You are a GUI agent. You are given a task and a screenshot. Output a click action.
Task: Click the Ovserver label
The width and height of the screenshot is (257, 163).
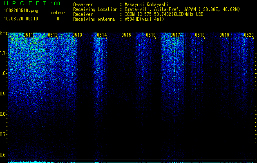83,4
